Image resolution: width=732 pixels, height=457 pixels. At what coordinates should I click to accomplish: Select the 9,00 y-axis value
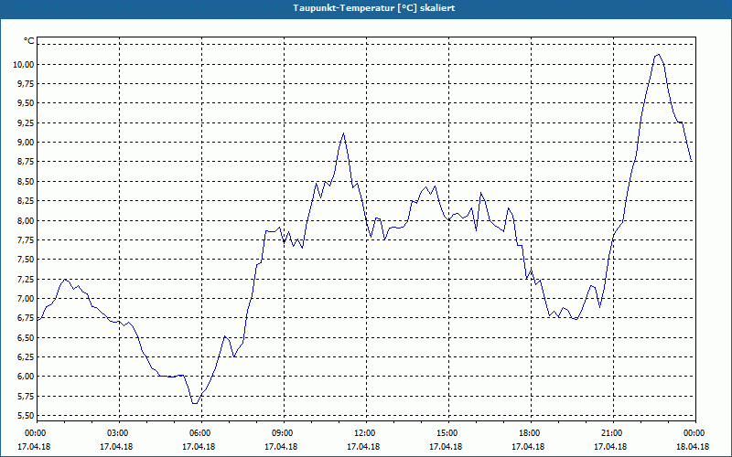tap(25, 143)
